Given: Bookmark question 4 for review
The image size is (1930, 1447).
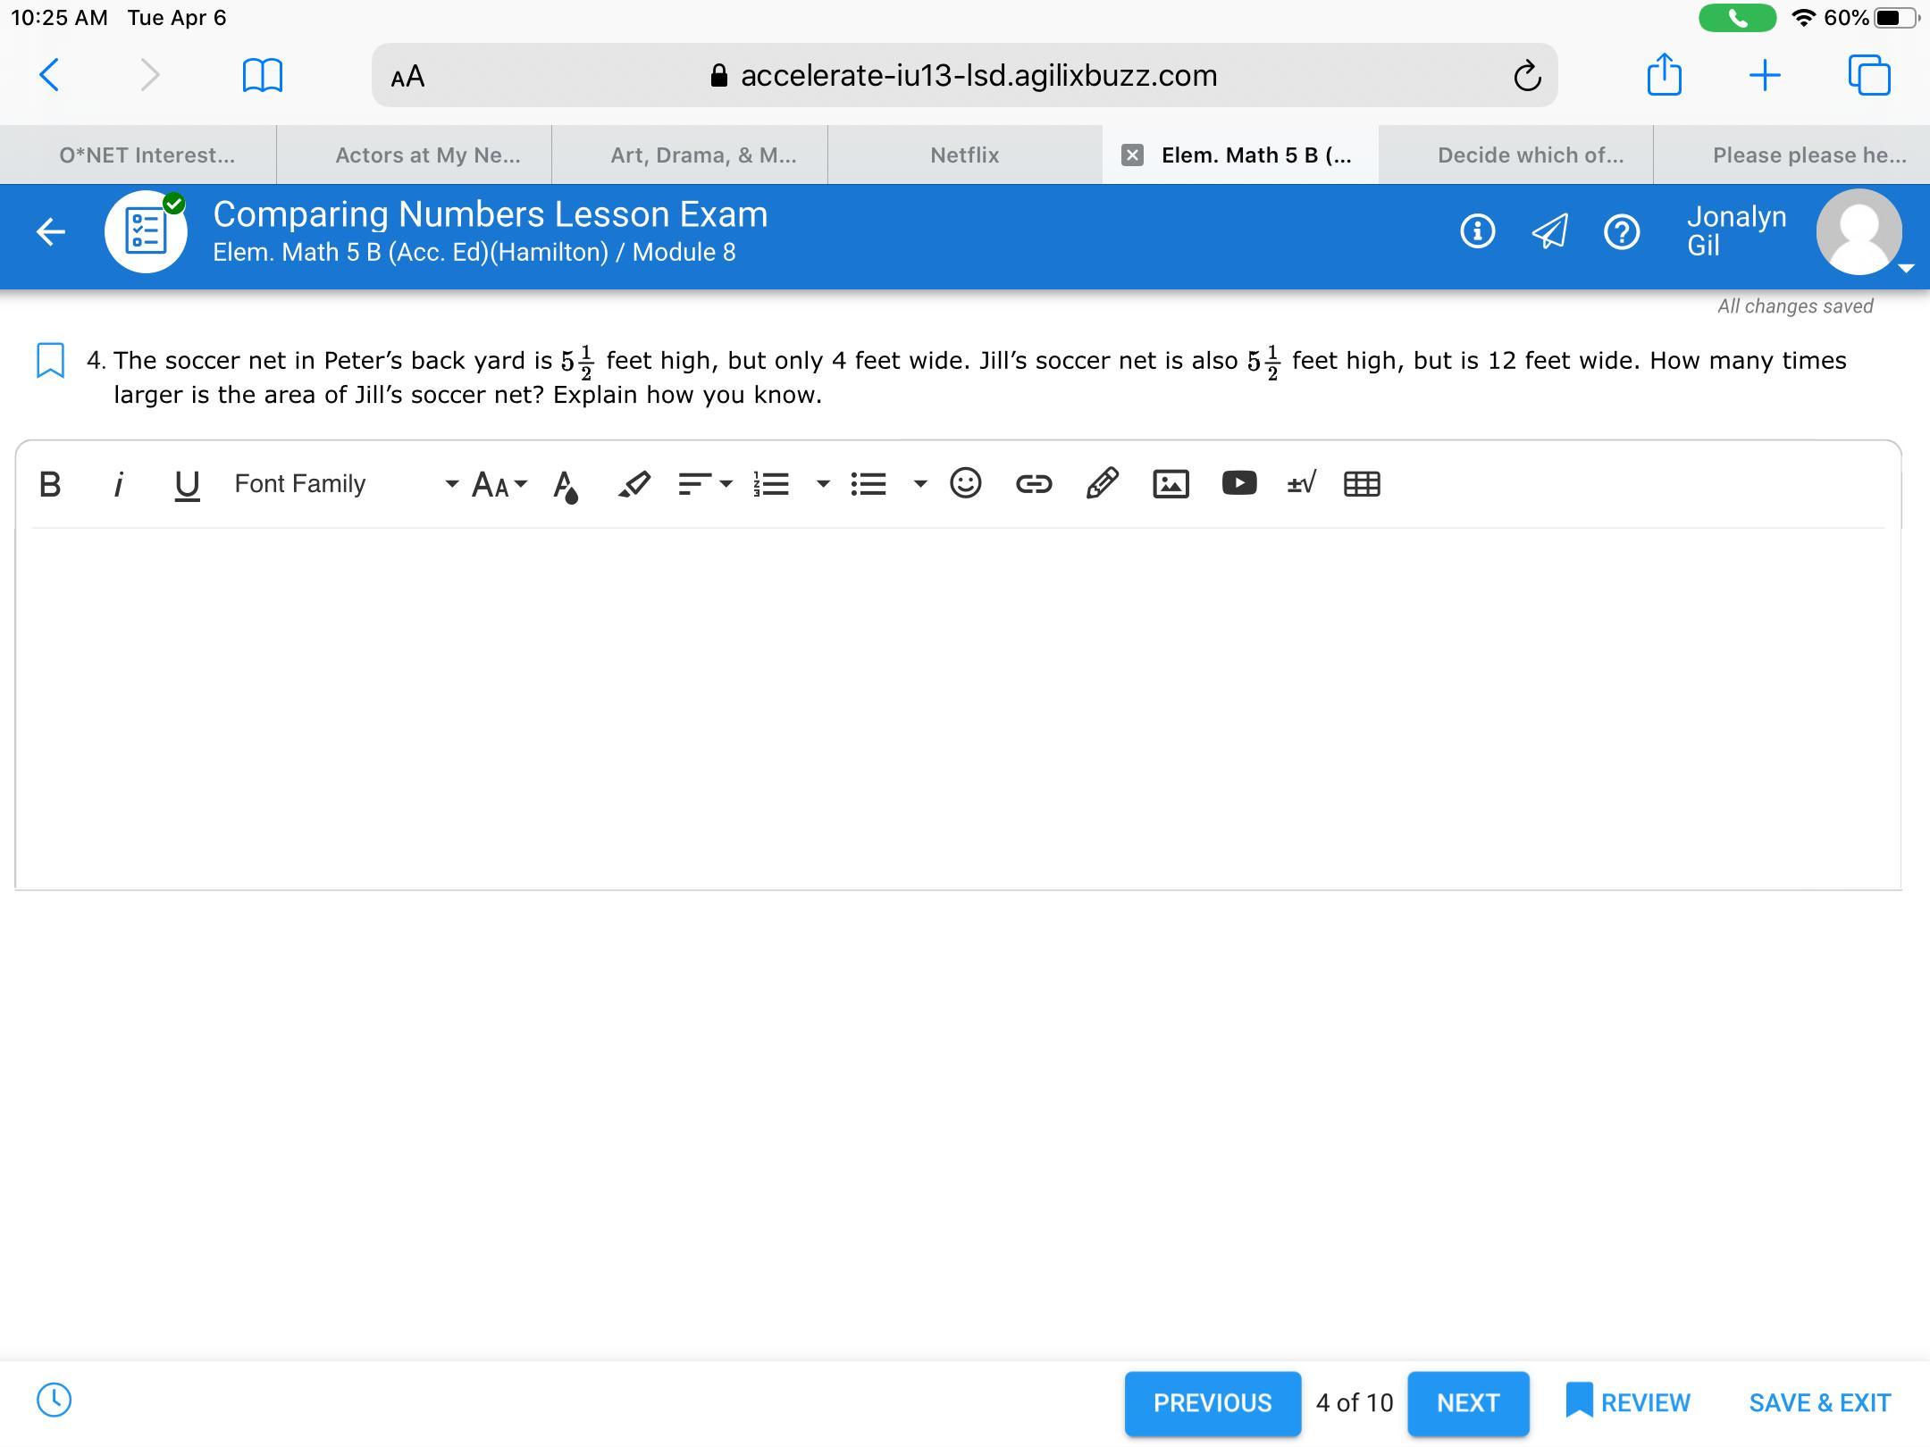Looking at the screenshot, I should coord(50,360).
